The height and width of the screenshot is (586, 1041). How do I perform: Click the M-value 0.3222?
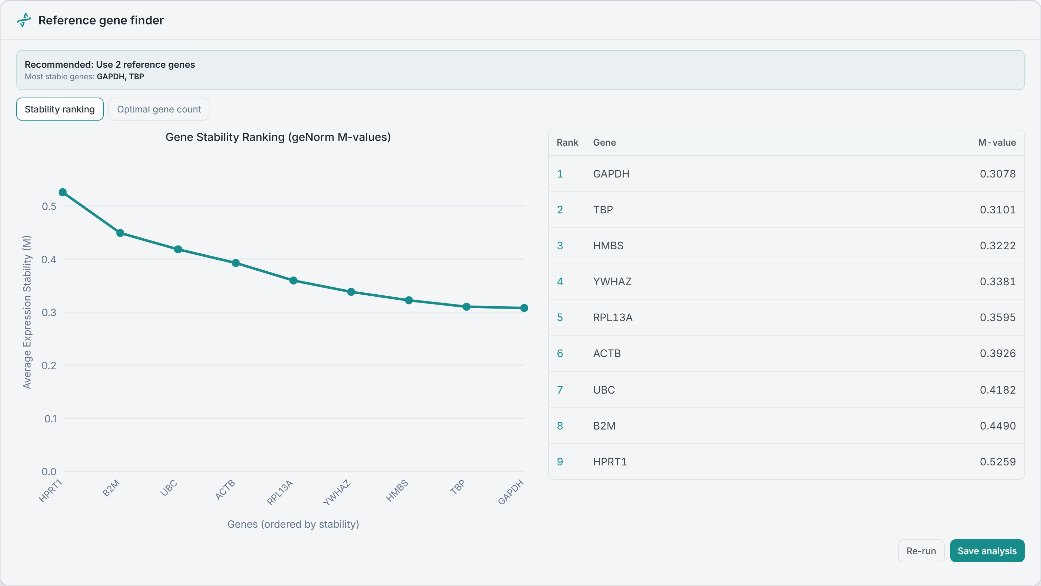(x=998, y=246)
